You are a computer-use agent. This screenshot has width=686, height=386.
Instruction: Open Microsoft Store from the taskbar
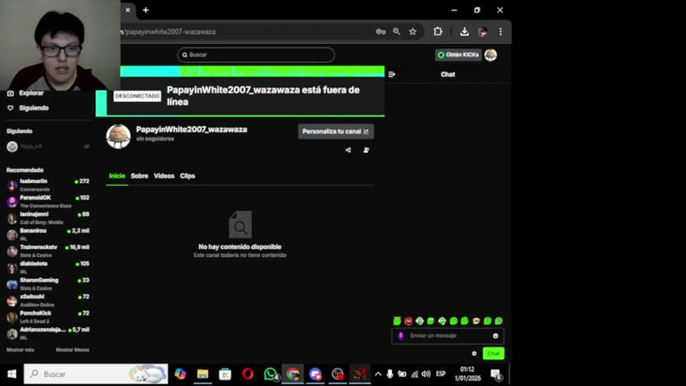coord(225,374)
